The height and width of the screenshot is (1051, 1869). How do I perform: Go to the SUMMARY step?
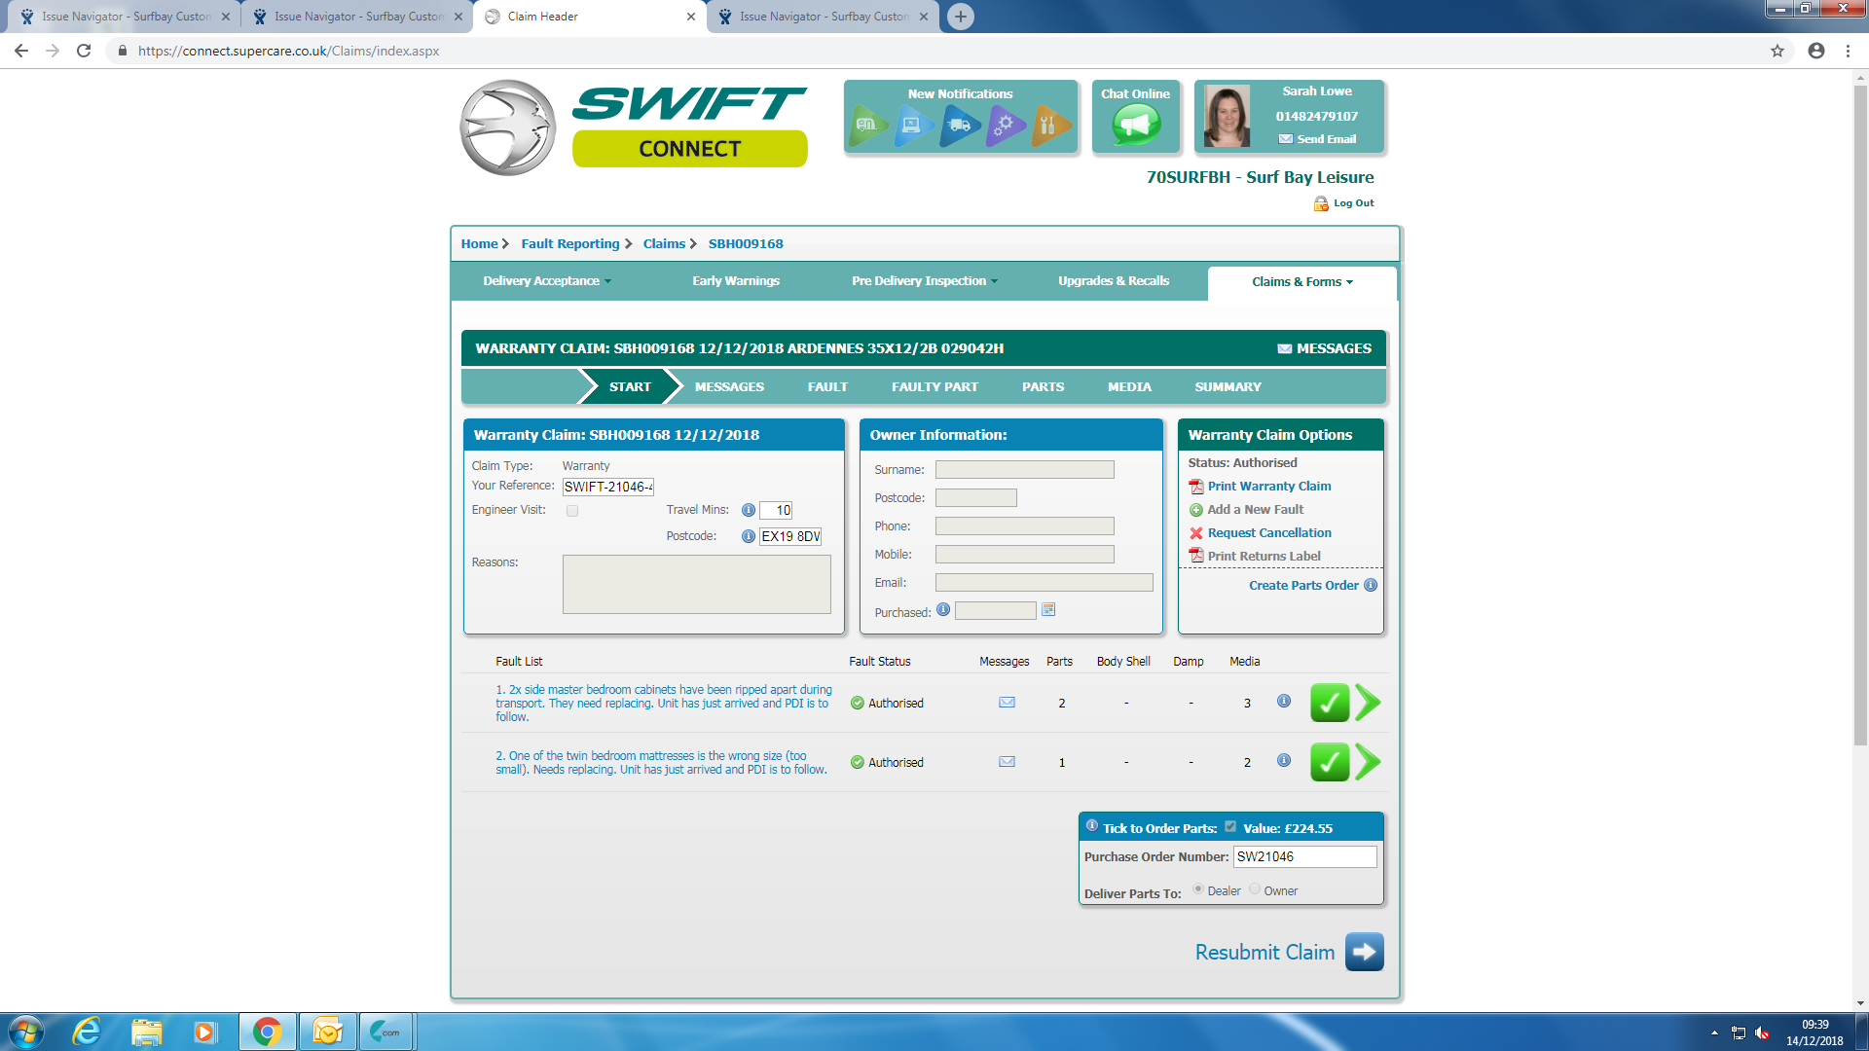pos(1228,387)
